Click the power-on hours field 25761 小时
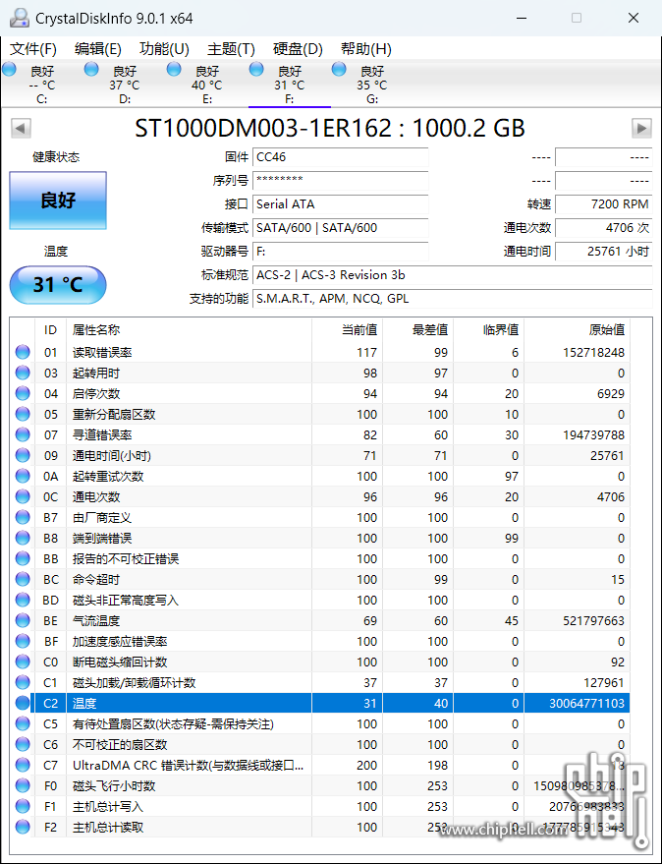The height and width of the screenshot is (864, 662). tap(604, 252)
